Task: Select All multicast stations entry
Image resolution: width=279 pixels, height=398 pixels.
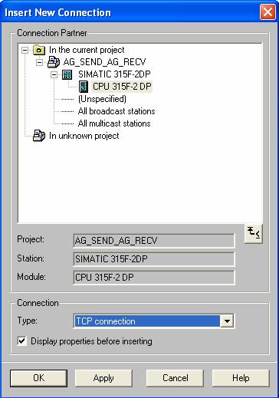Action: click(114, 123)
